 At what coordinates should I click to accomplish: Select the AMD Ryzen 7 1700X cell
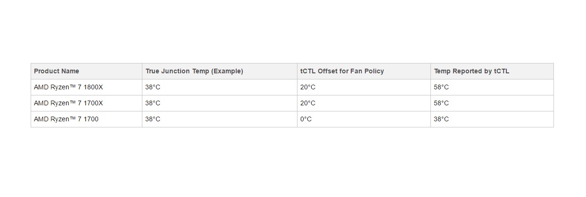click(x=86, y=103)
